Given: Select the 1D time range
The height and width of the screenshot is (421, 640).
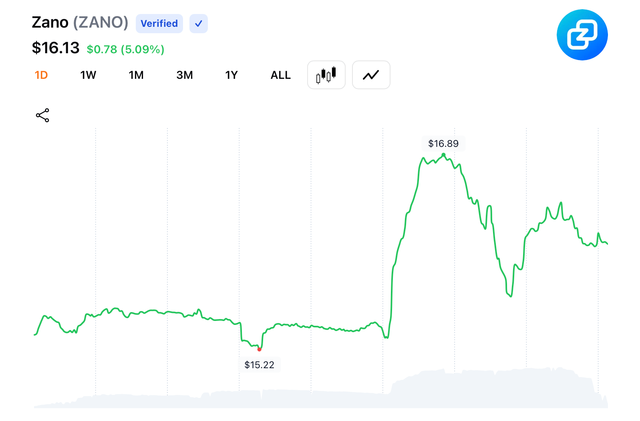Looking at the screenshot, I should [x=41, y=75].
